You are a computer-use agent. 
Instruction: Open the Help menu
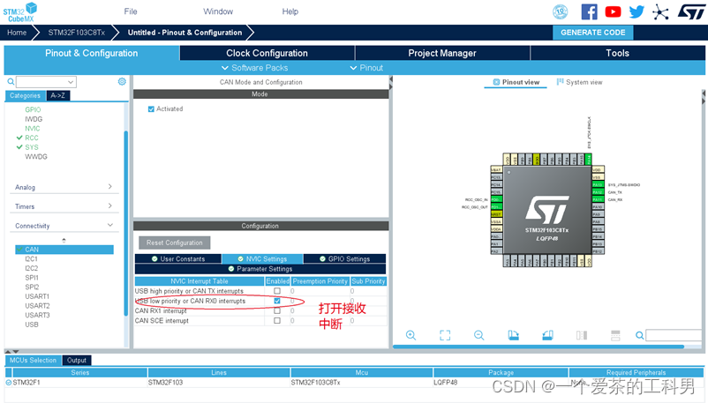[290, 11]
